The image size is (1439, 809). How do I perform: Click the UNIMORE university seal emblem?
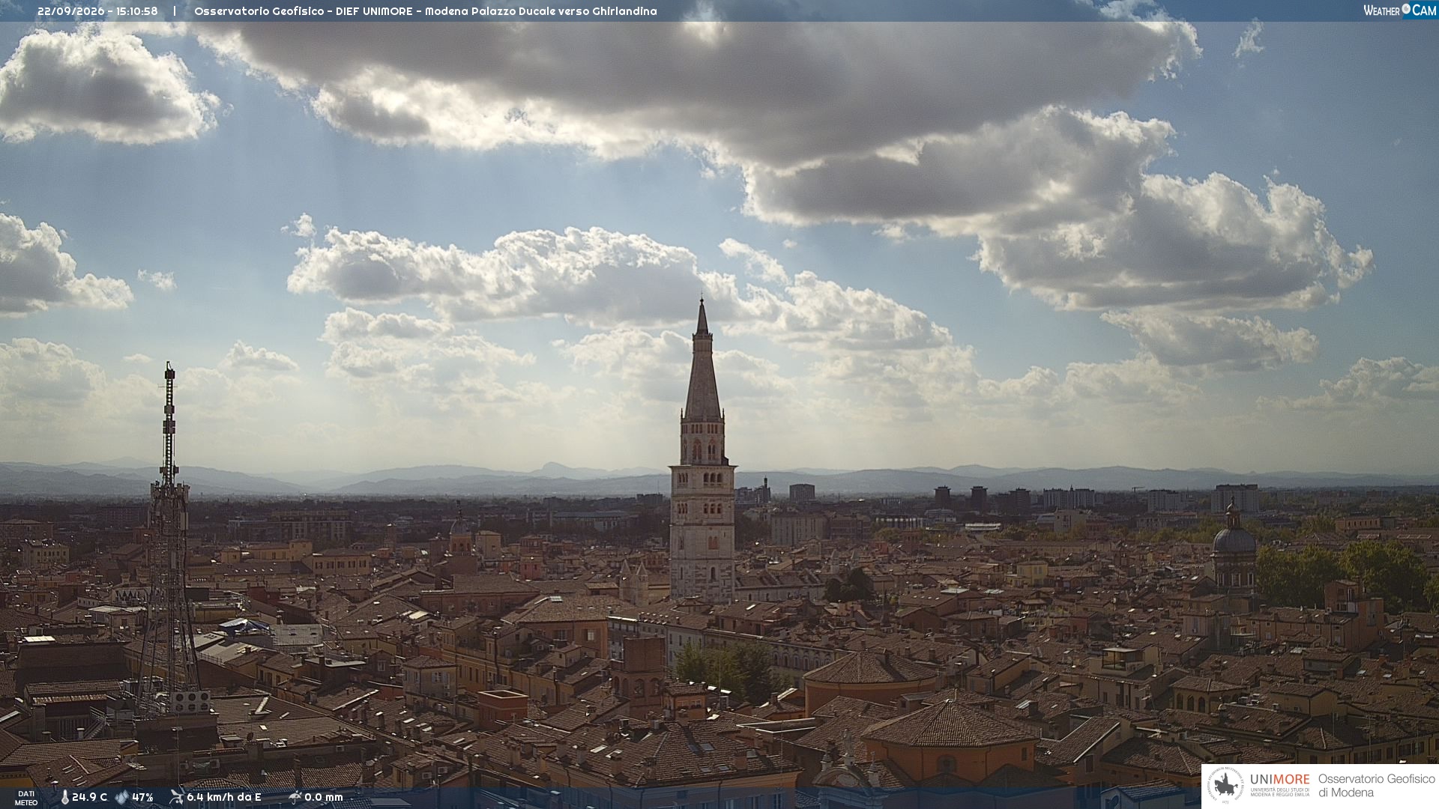coord(1225,786)
